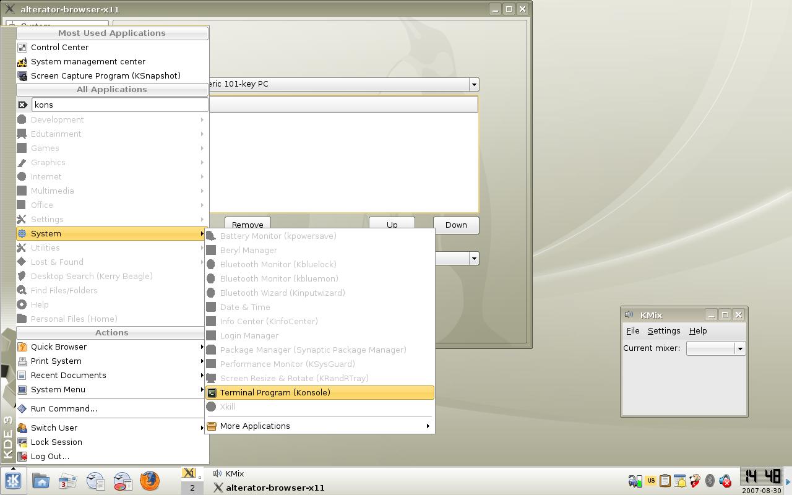Click the US keyboard layout indicator

[x=650, y=481]
